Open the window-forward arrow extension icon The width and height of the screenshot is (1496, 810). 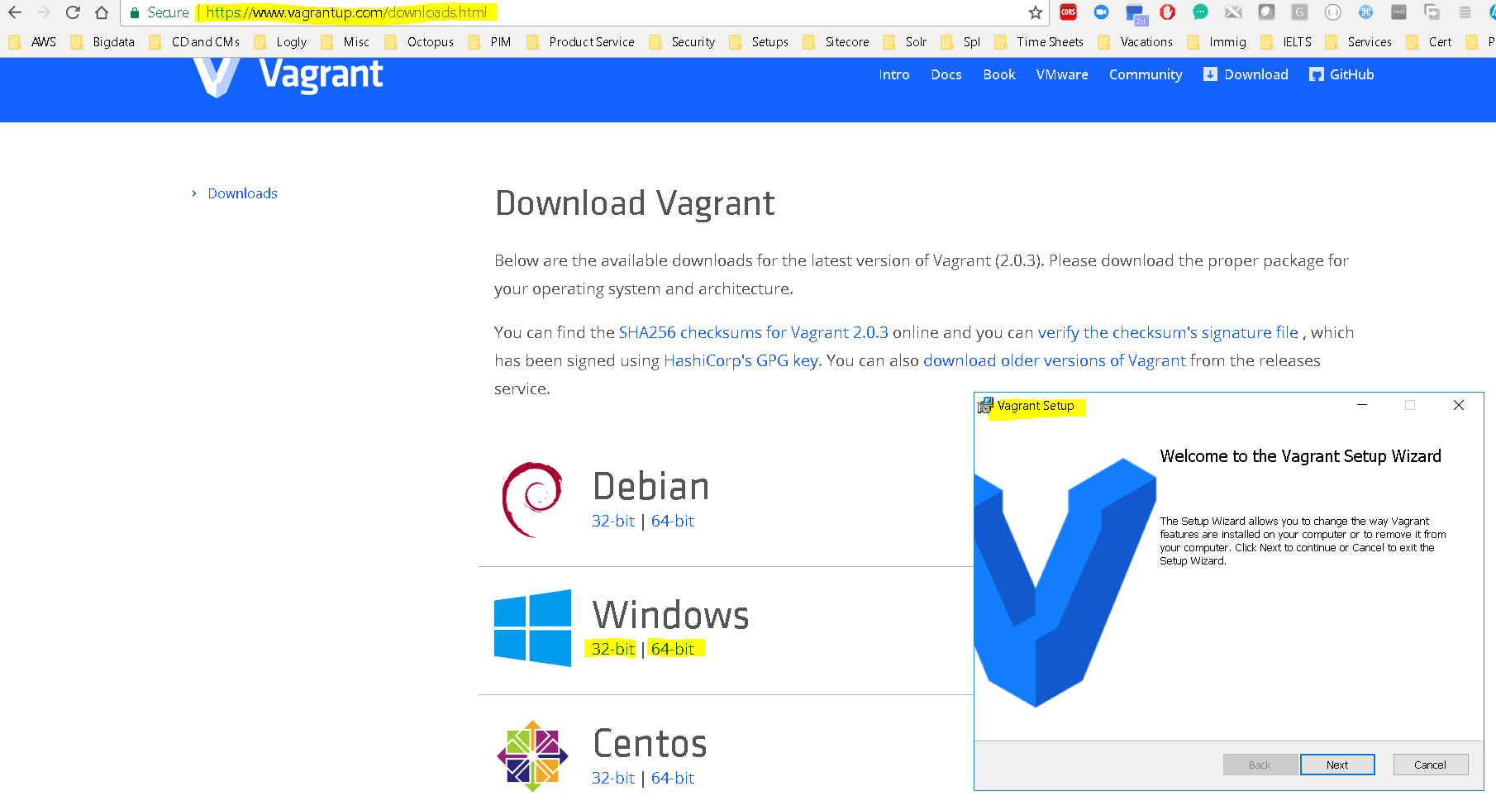(x=1432, y=12)
